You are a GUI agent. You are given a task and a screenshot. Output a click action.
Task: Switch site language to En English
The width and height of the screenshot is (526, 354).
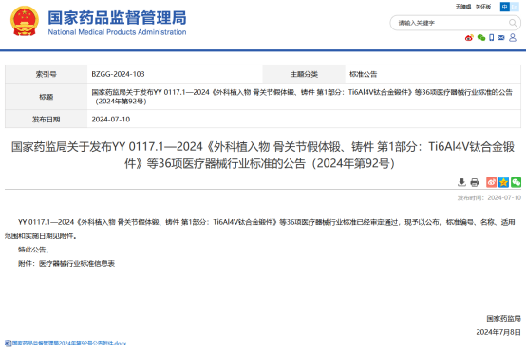(x=515, y=7)
